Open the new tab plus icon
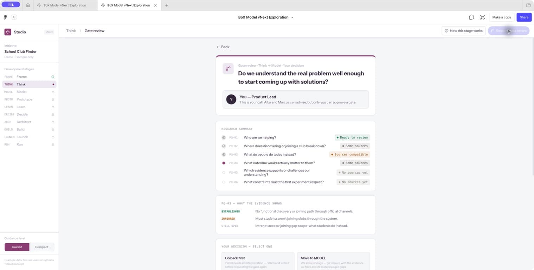The width and height of the screenshot is (534, 270). 167,5
